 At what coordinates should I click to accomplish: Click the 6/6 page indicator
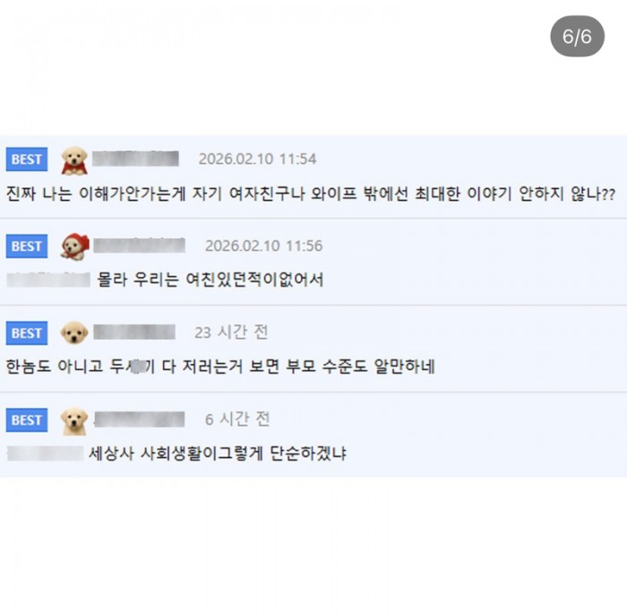tap(577, 37)
